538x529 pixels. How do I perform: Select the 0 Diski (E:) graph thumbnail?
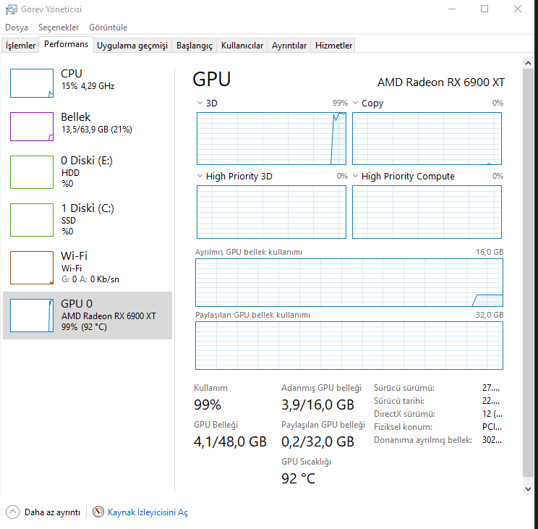tap(32, 172)
